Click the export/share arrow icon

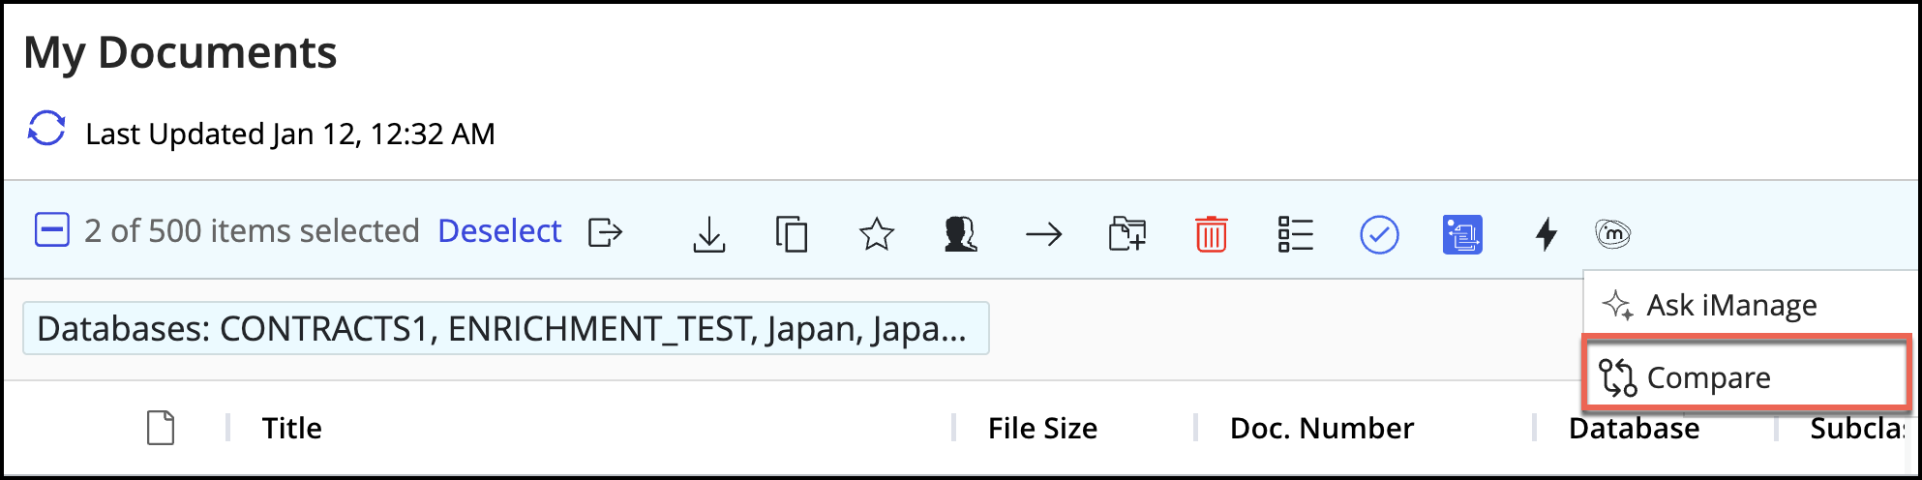tap(605, 233)
